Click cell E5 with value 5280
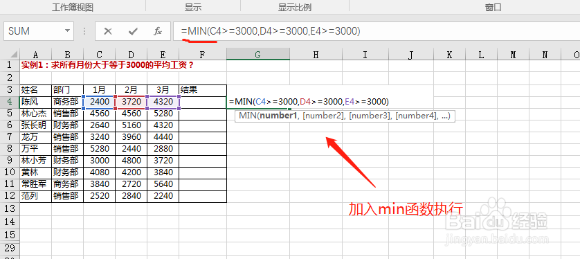Screen dimensions: 580x259 click(163, 114)
